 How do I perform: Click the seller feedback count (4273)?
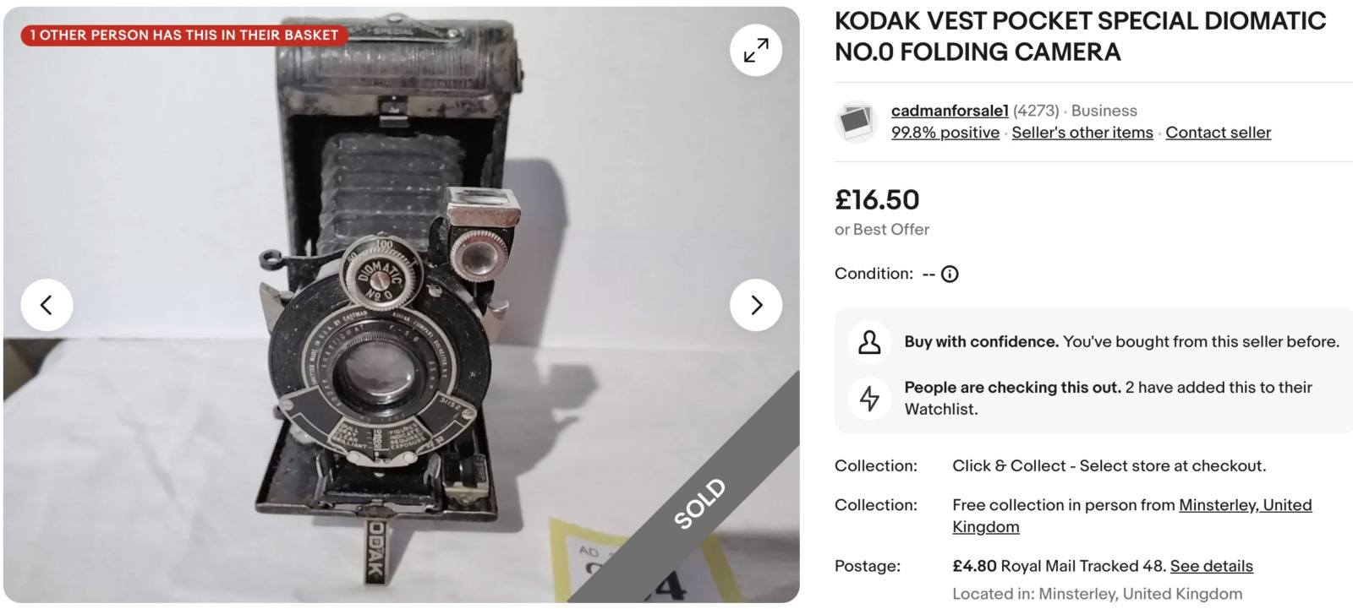point(1036,111)
